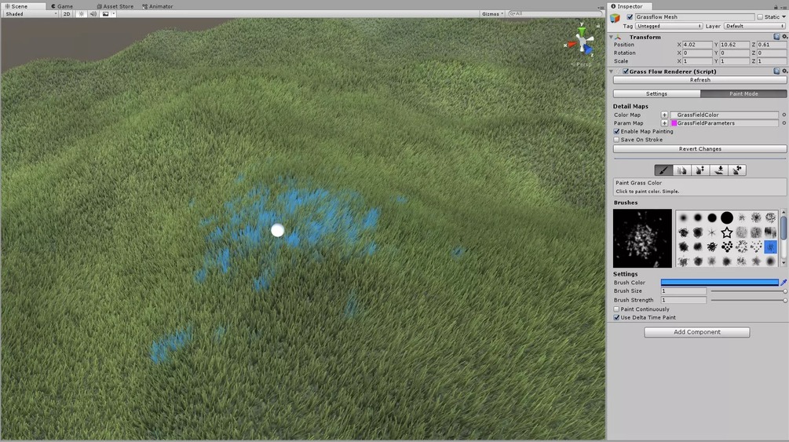
Task: Toggle Enable Map Painting checkbox
Action: point(616,131)
